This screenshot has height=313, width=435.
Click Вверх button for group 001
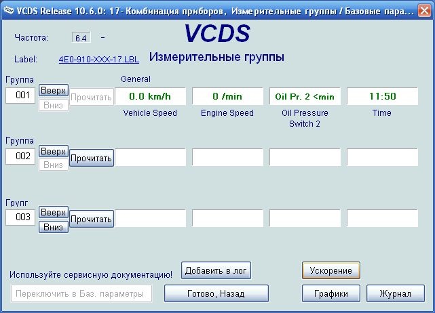(54, 90)
